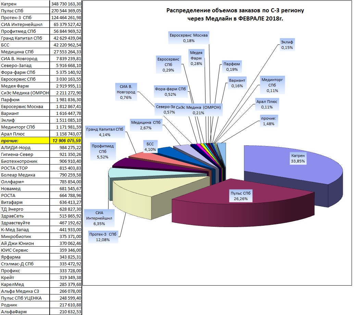
Task: Select the Биотехнотроник table cell
Action: point(25,161)
